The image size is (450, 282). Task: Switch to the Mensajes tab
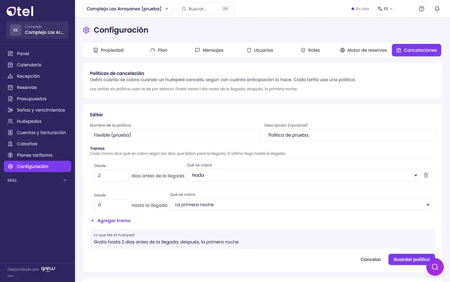(209, 50)
